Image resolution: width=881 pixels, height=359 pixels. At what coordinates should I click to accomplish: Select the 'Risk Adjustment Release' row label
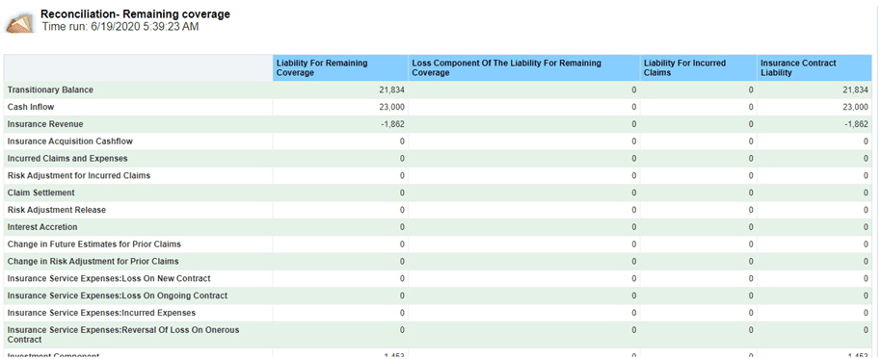tap(57, 210)
